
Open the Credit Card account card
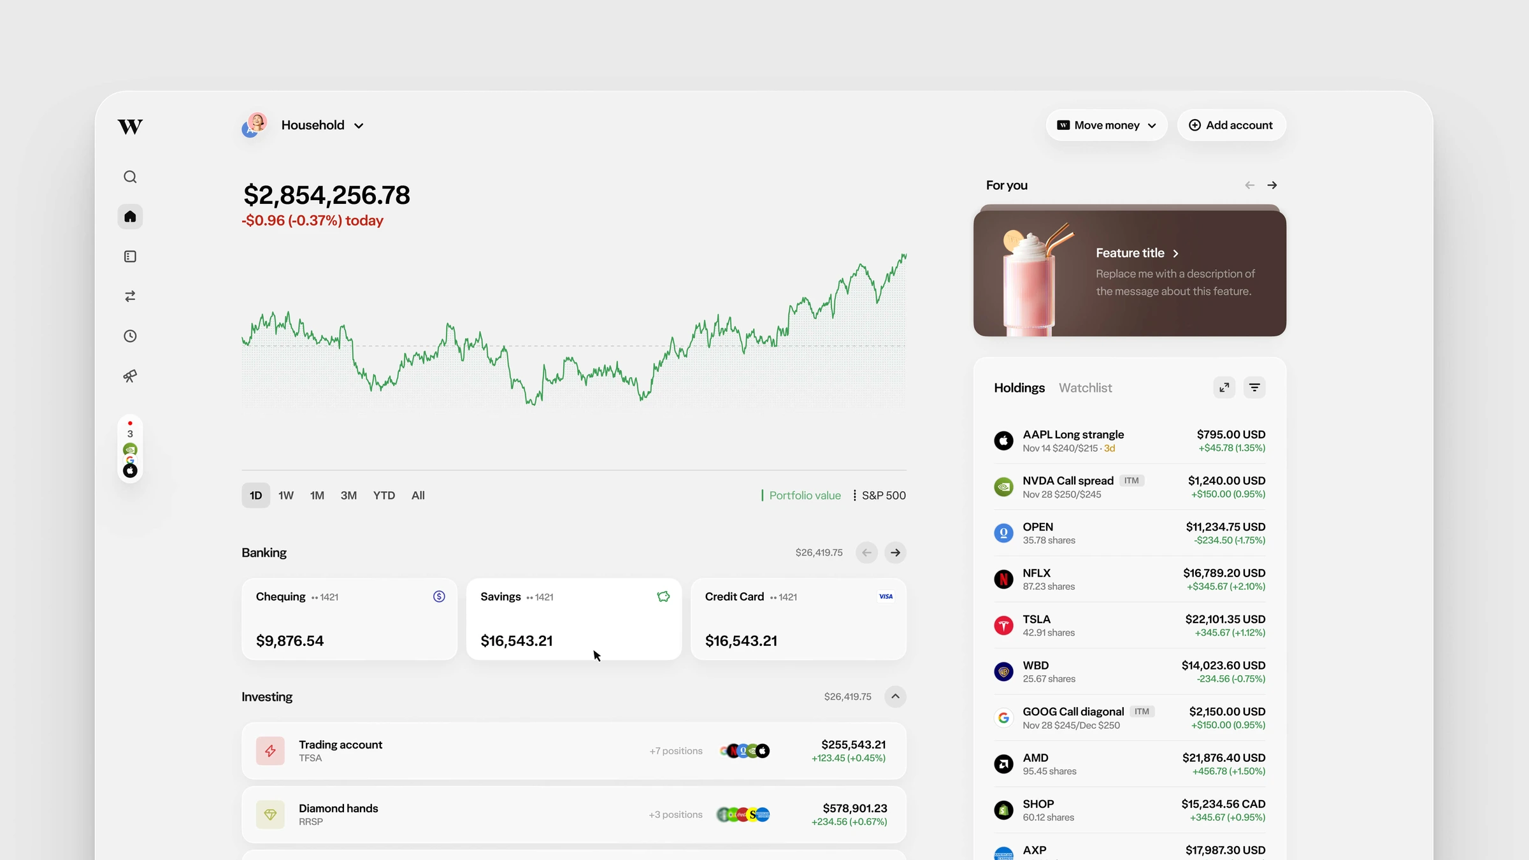[798, 619]
